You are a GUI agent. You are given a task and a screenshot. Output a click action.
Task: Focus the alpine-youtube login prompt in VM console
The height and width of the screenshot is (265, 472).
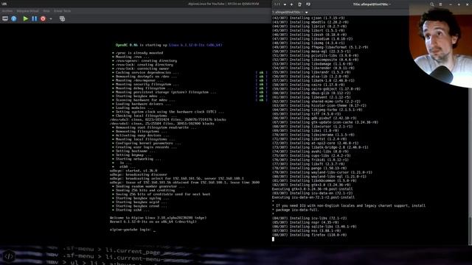(x=133, y=230)
